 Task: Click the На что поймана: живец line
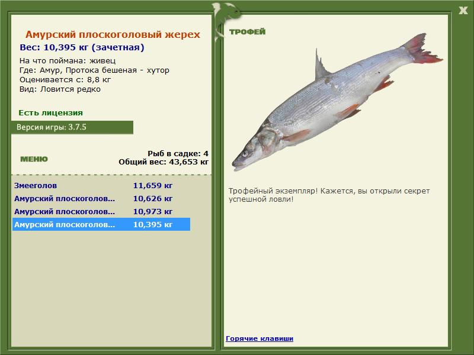click(x=68, y=61)
